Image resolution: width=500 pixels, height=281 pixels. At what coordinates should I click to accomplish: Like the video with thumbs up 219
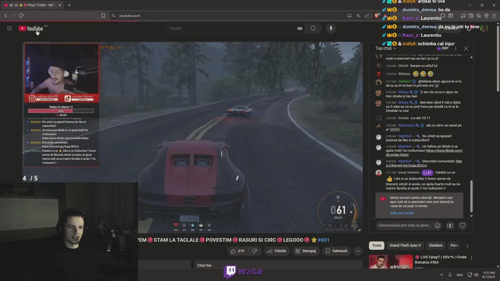[x=237, y=251]
